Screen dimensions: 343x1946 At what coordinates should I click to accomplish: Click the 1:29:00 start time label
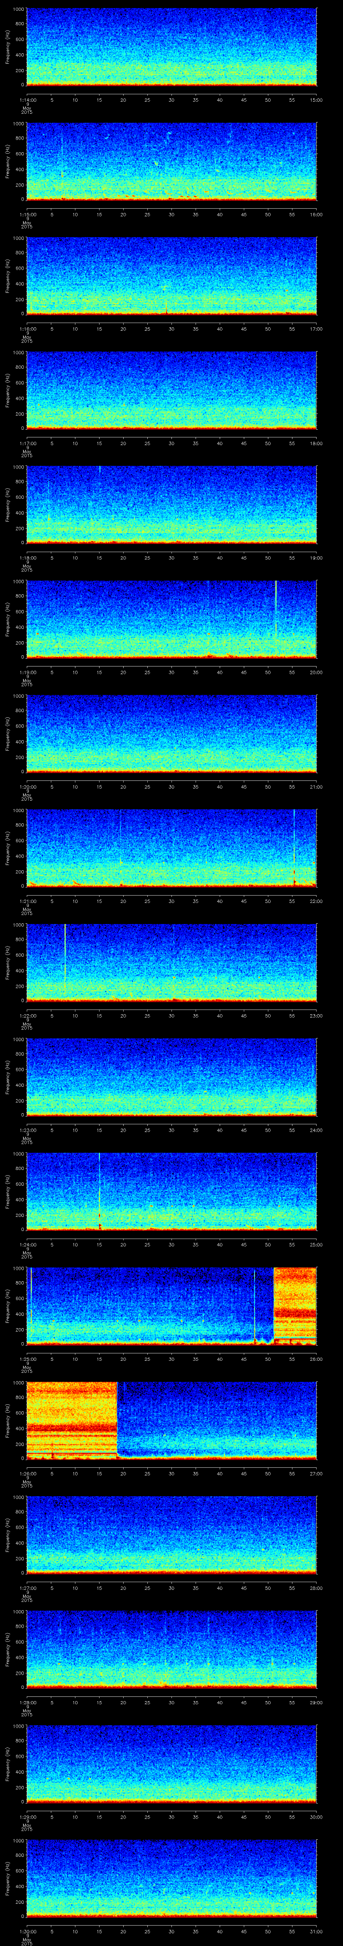[x=27, y=1817]
